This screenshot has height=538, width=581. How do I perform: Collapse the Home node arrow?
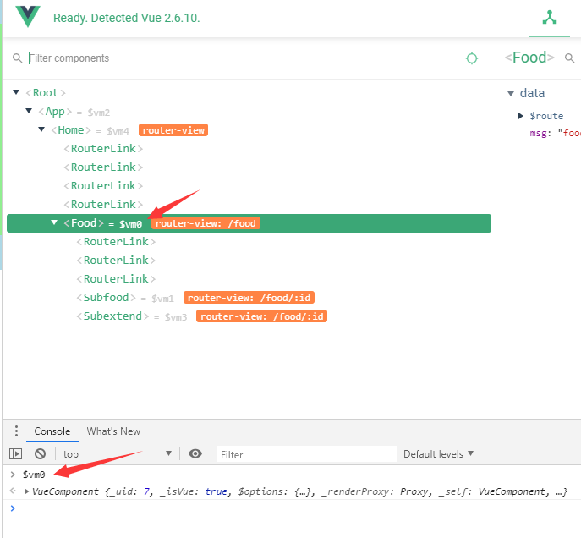41,129
